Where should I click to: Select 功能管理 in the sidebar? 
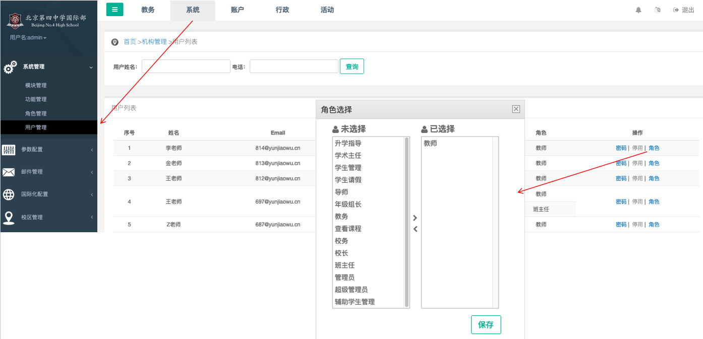(36, 100)
